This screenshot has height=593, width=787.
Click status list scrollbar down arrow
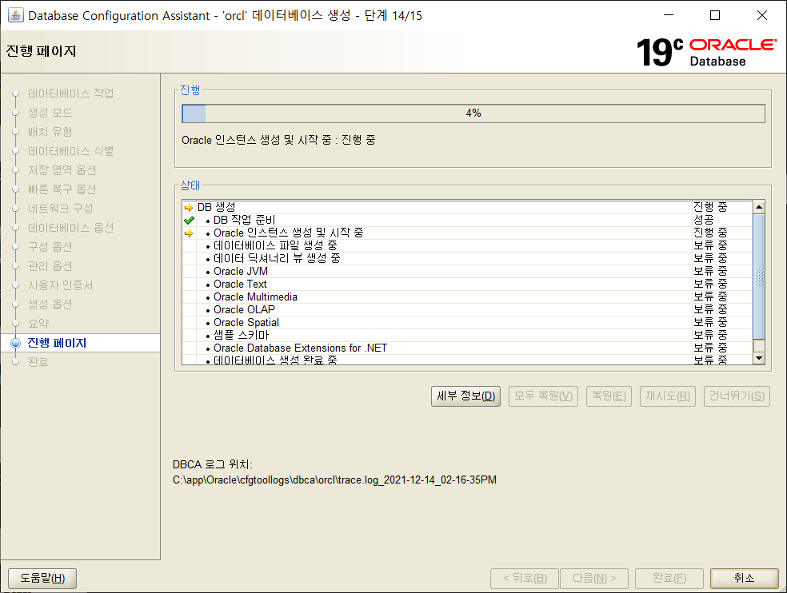(759, 358)
